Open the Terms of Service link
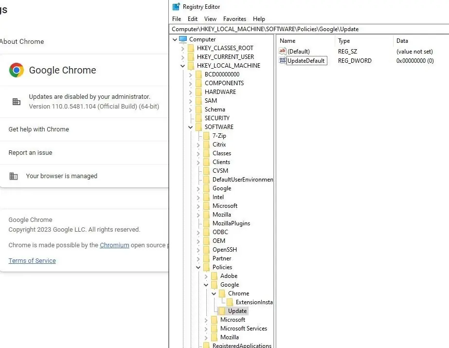 click(32, 261)
